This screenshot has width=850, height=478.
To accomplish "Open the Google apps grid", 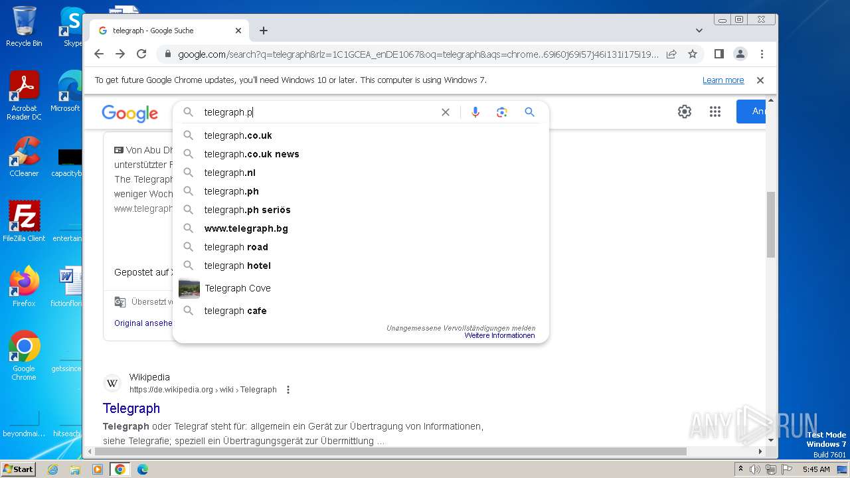I will click(x=715, y=112).
